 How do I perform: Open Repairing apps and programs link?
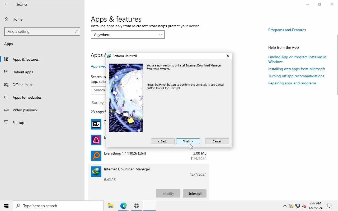coord(292,83)
